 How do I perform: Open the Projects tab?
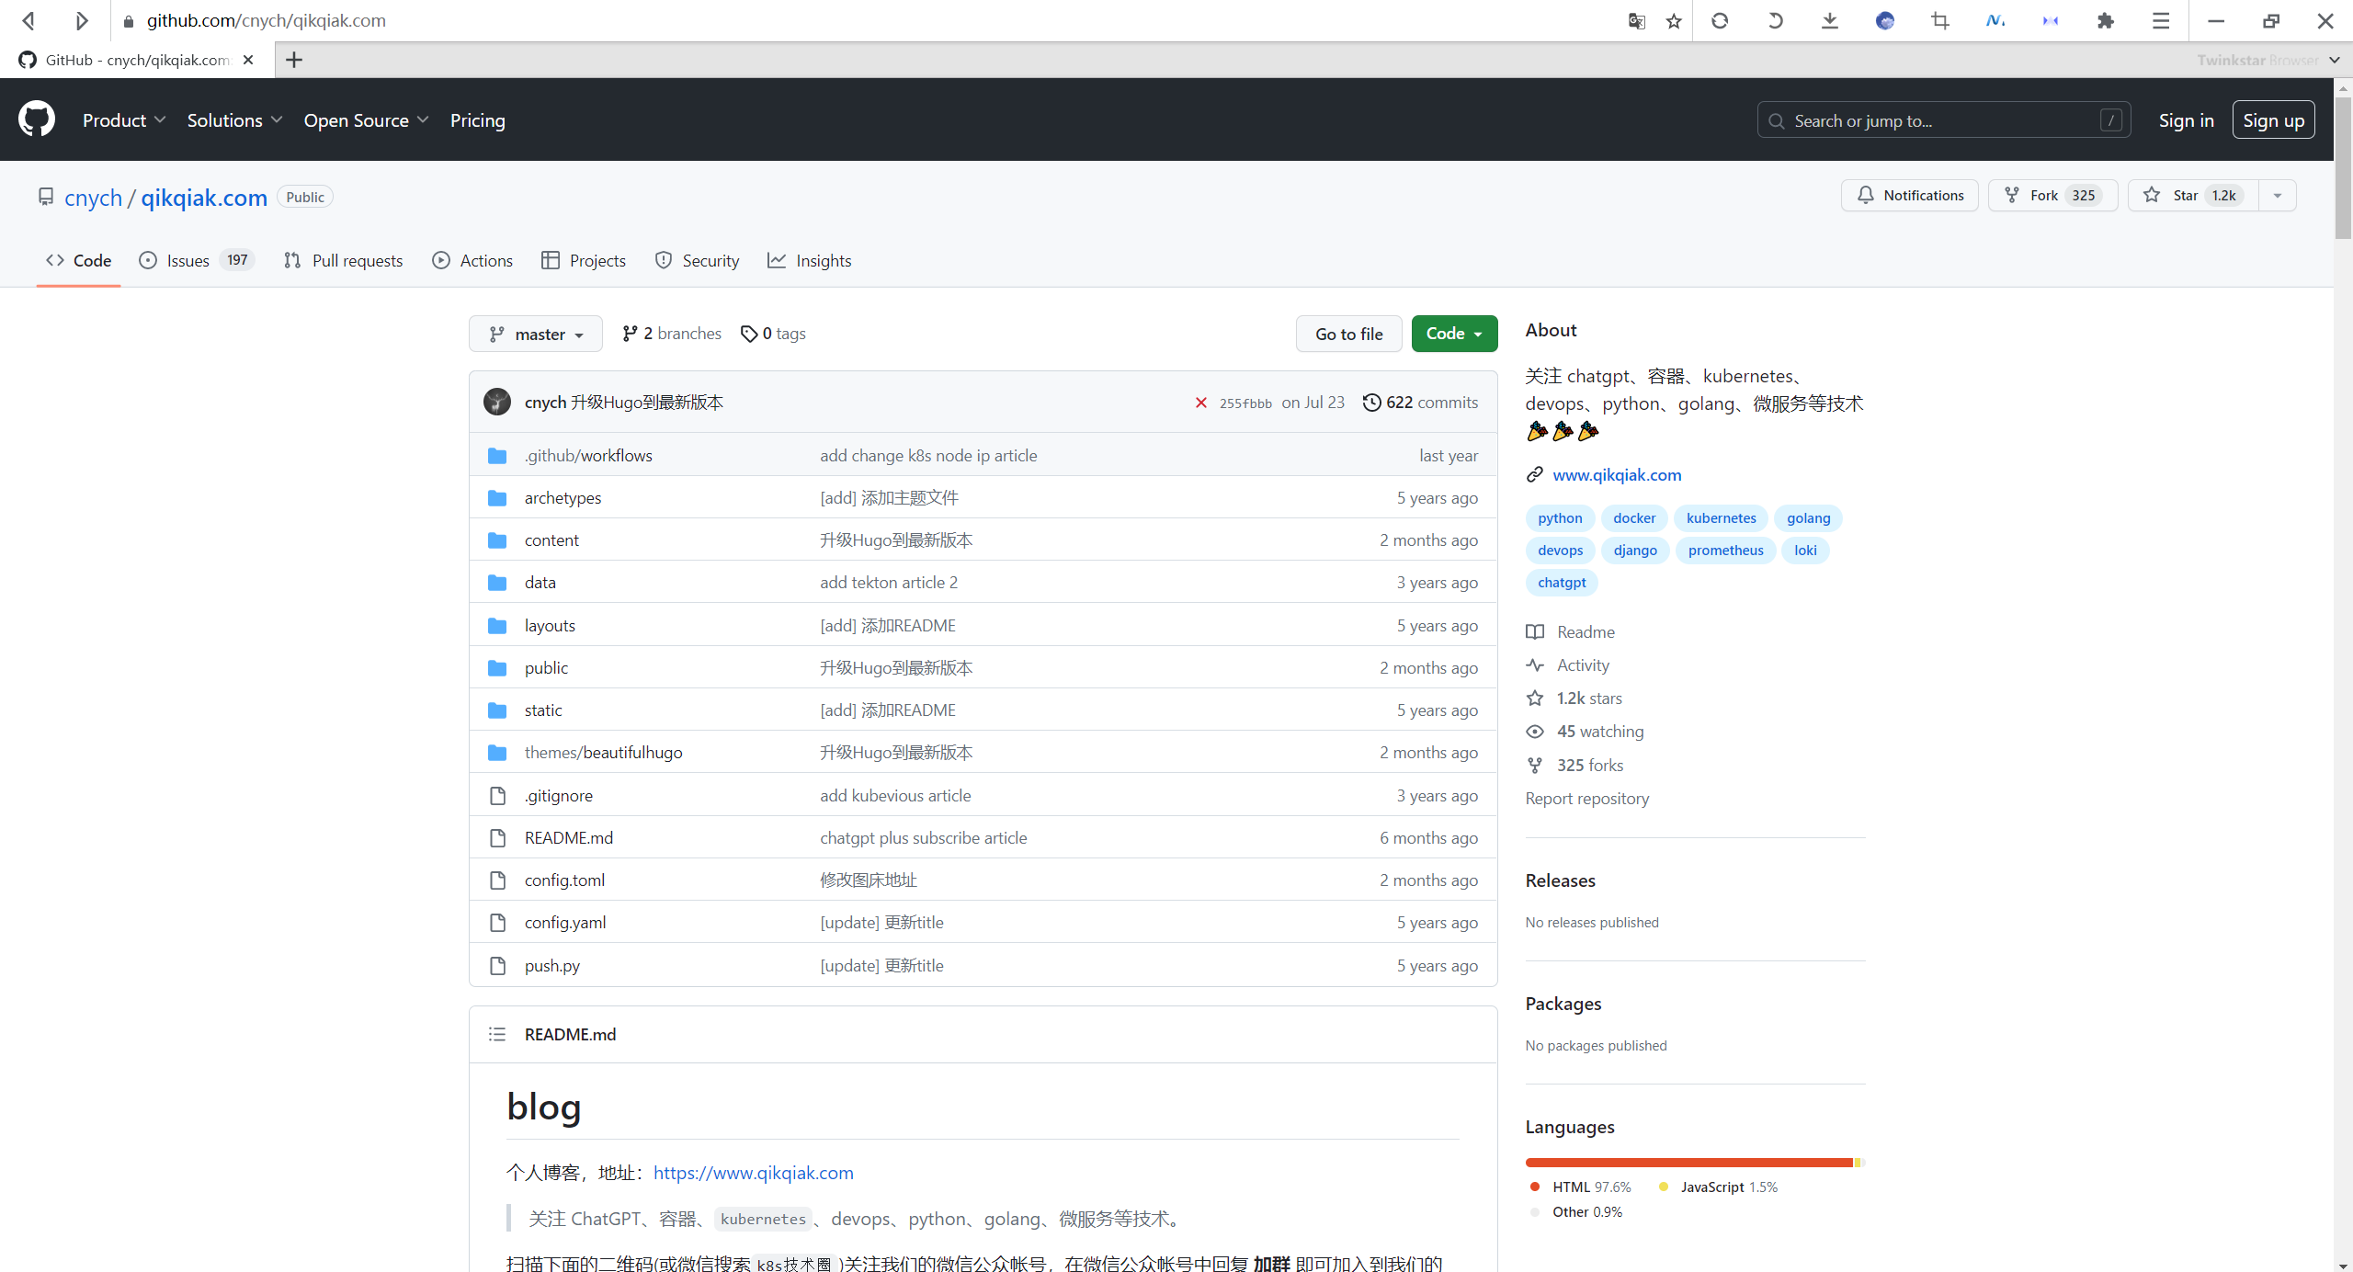(x=584, y=260)
